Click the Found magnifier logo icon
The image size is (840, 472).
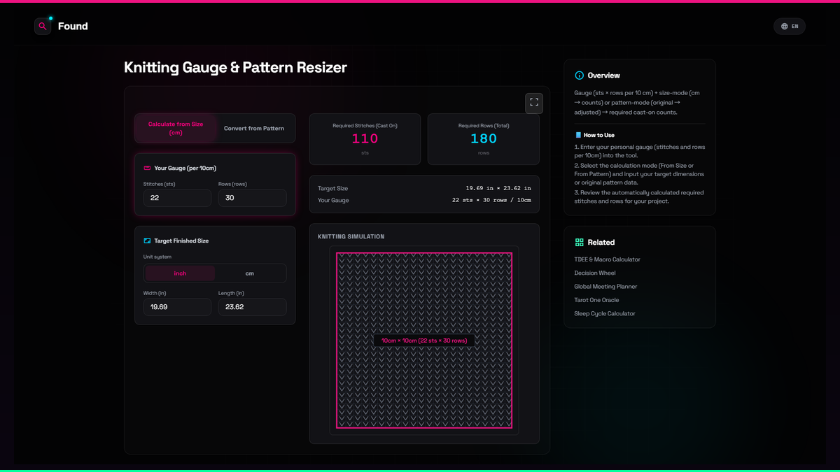[43, 26]
